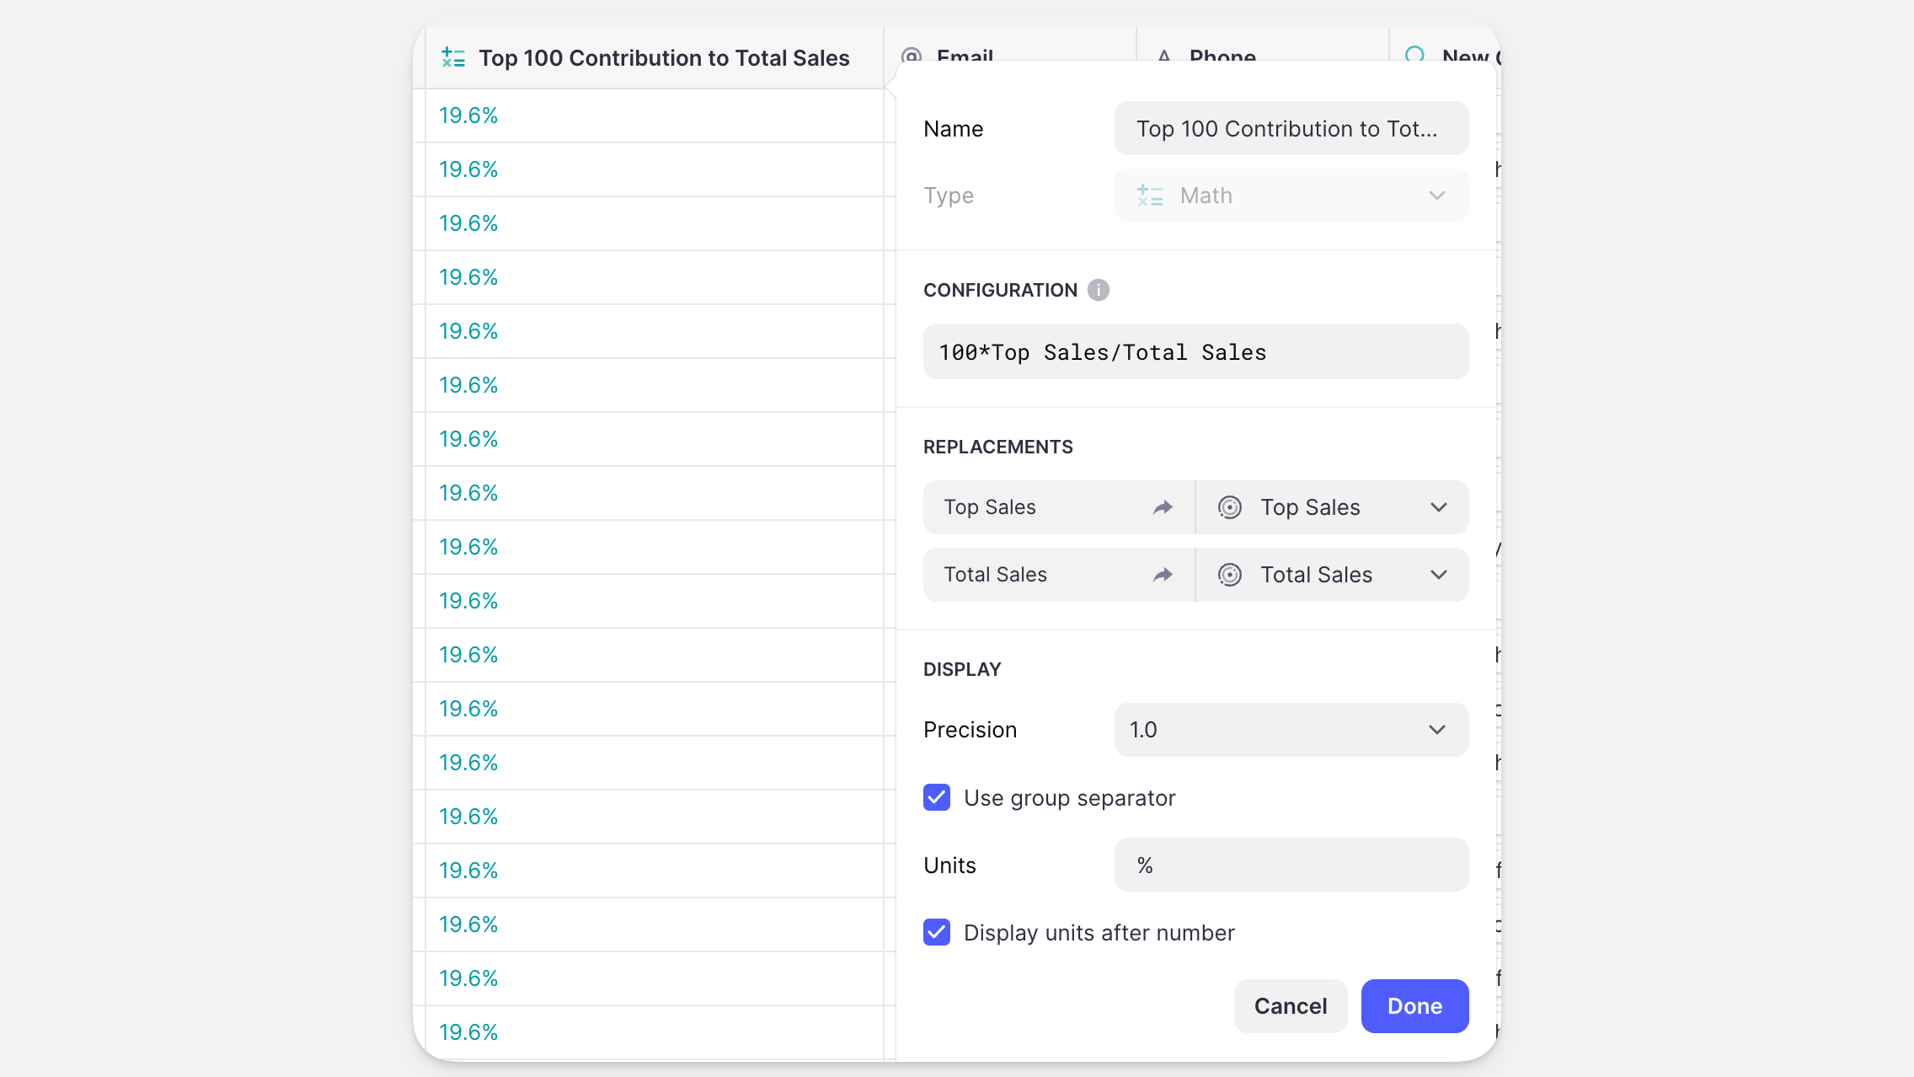The height and width of the screenshot is (1077, 1914).
Task: Click the Math type icon
Action: 1150,196
